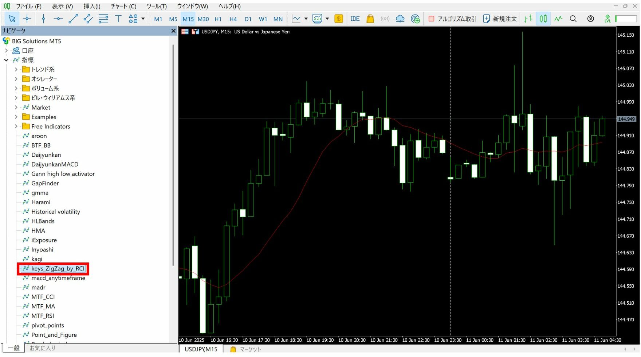Close the ナビゲータ panel
The height and width of the screenshot is (357, 641).
[173, 31]
